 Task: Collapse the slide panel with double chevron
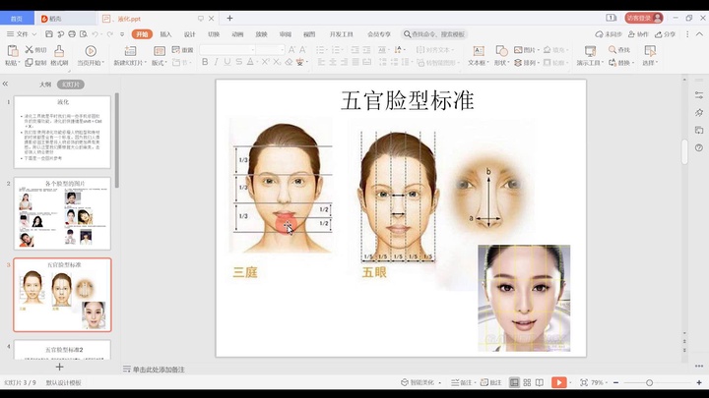(5, 84)
